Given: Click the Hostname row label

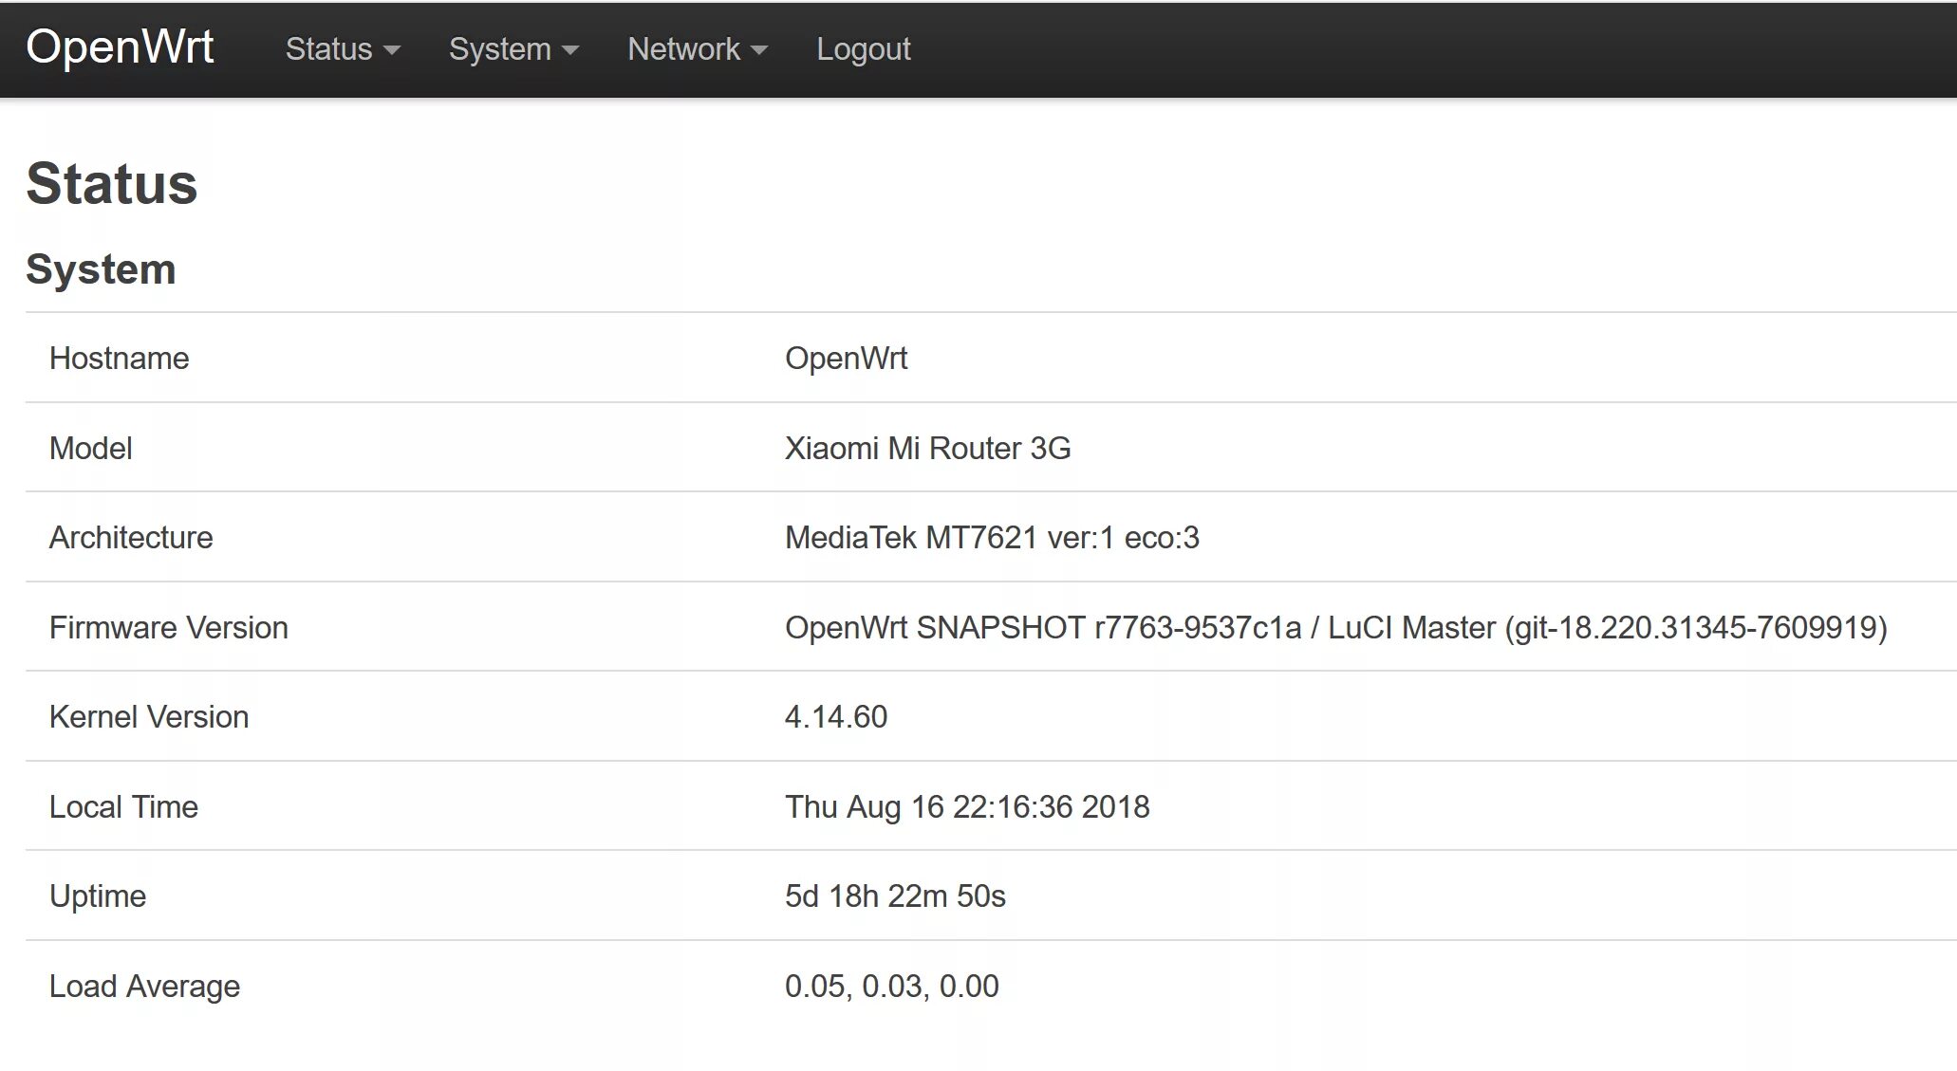Looking at the screenshot, I should point(120,359).
